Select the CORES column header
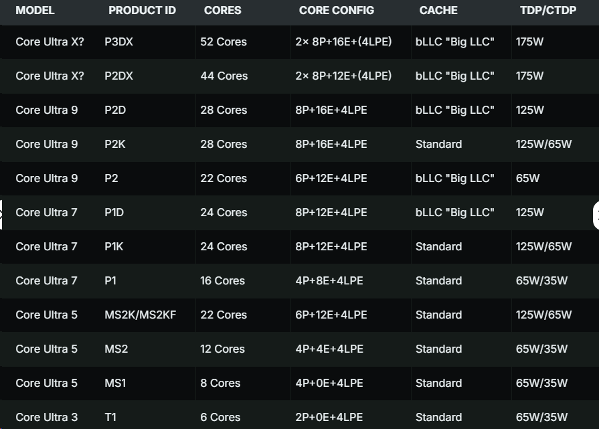599x429 pixels. (222, 11)
